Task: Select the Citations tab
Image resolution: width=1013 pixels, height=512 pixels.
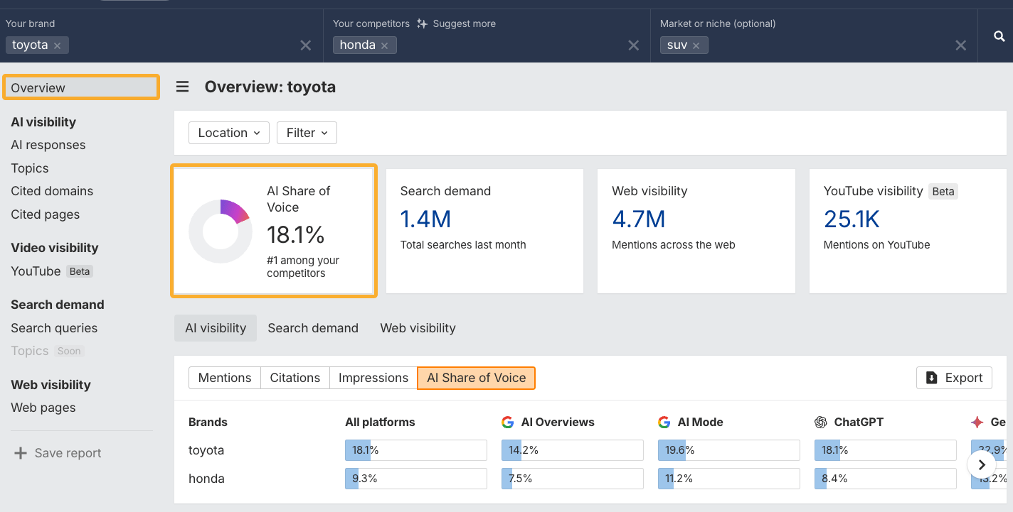Action: pos(295,378)
